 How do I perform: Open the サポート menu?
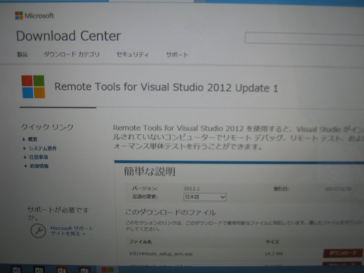pos(177,55)
